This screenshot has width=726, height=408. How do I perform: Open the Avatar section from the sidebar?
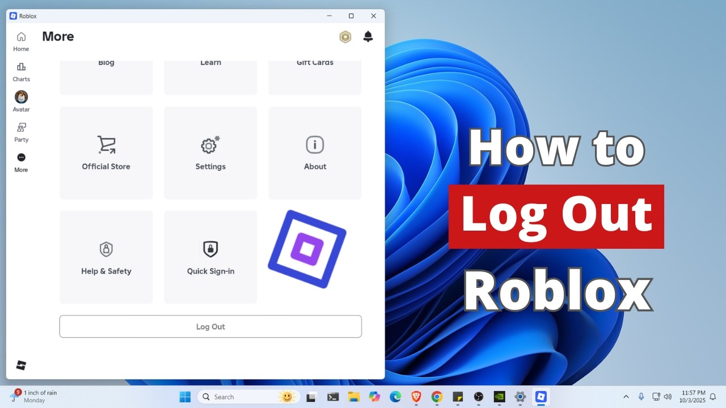21,102
